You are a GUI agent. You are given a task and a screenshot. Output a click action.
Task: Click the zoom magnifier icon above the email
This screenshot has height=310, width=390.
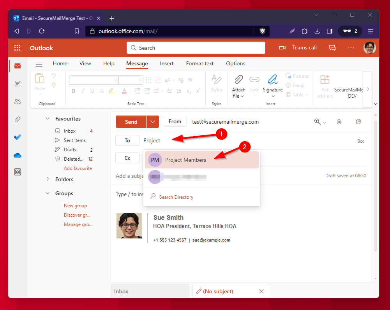point(317,121)
